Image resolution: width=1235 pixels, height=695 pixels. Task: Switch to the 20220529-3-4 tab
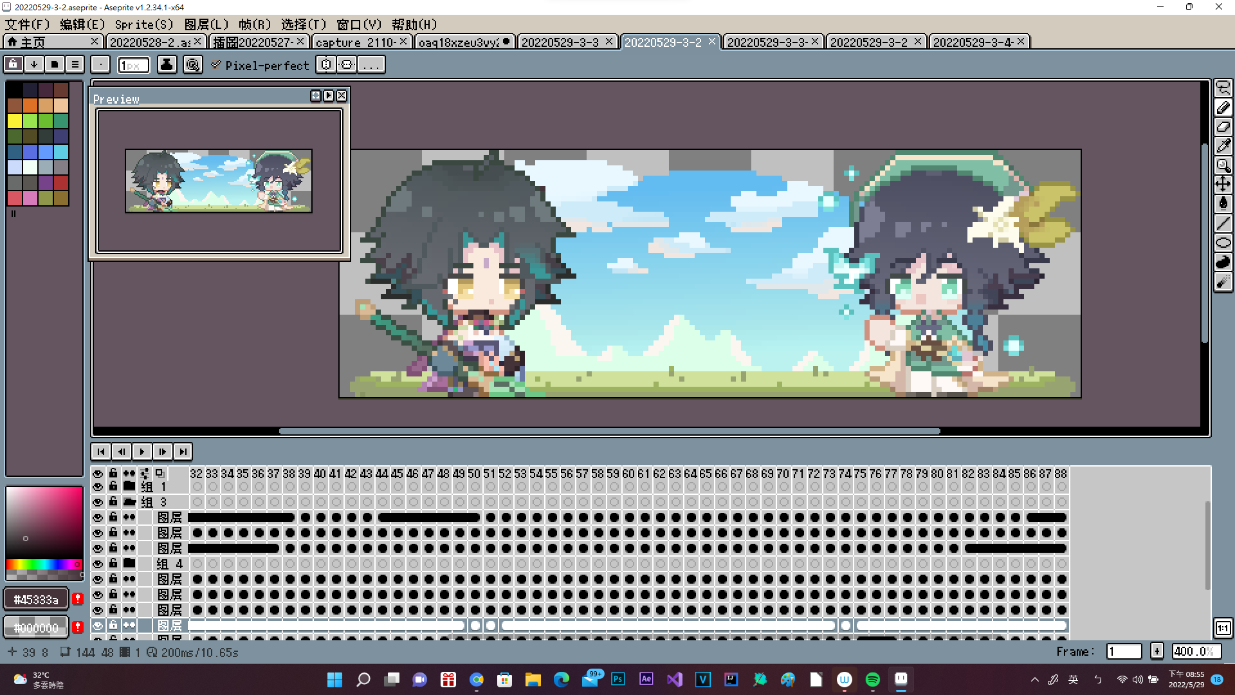[979, 42]
